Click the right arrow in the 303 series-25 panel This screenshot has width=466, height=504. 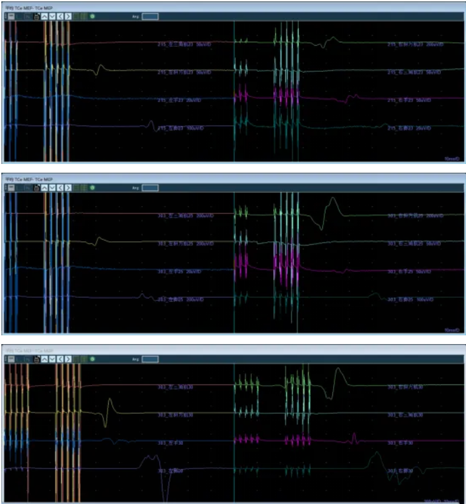[68, 187]
